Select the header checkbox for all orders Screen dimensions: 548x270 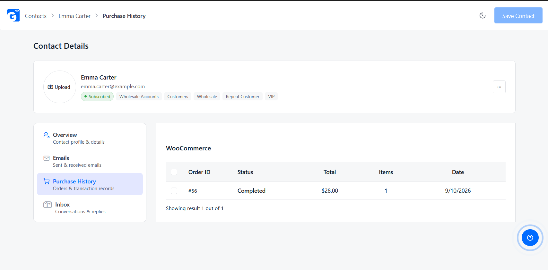tap(174, 172)
